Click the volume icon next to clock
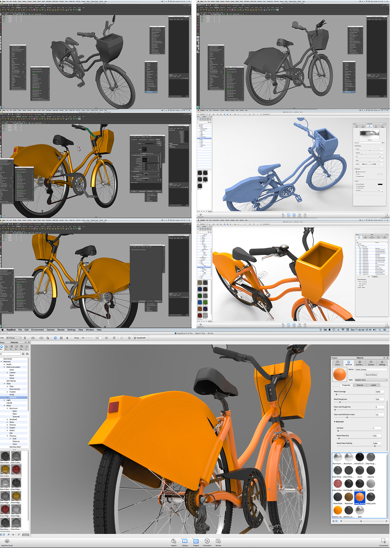This screenshot has height=548, width=390. (x=374, y=330)
